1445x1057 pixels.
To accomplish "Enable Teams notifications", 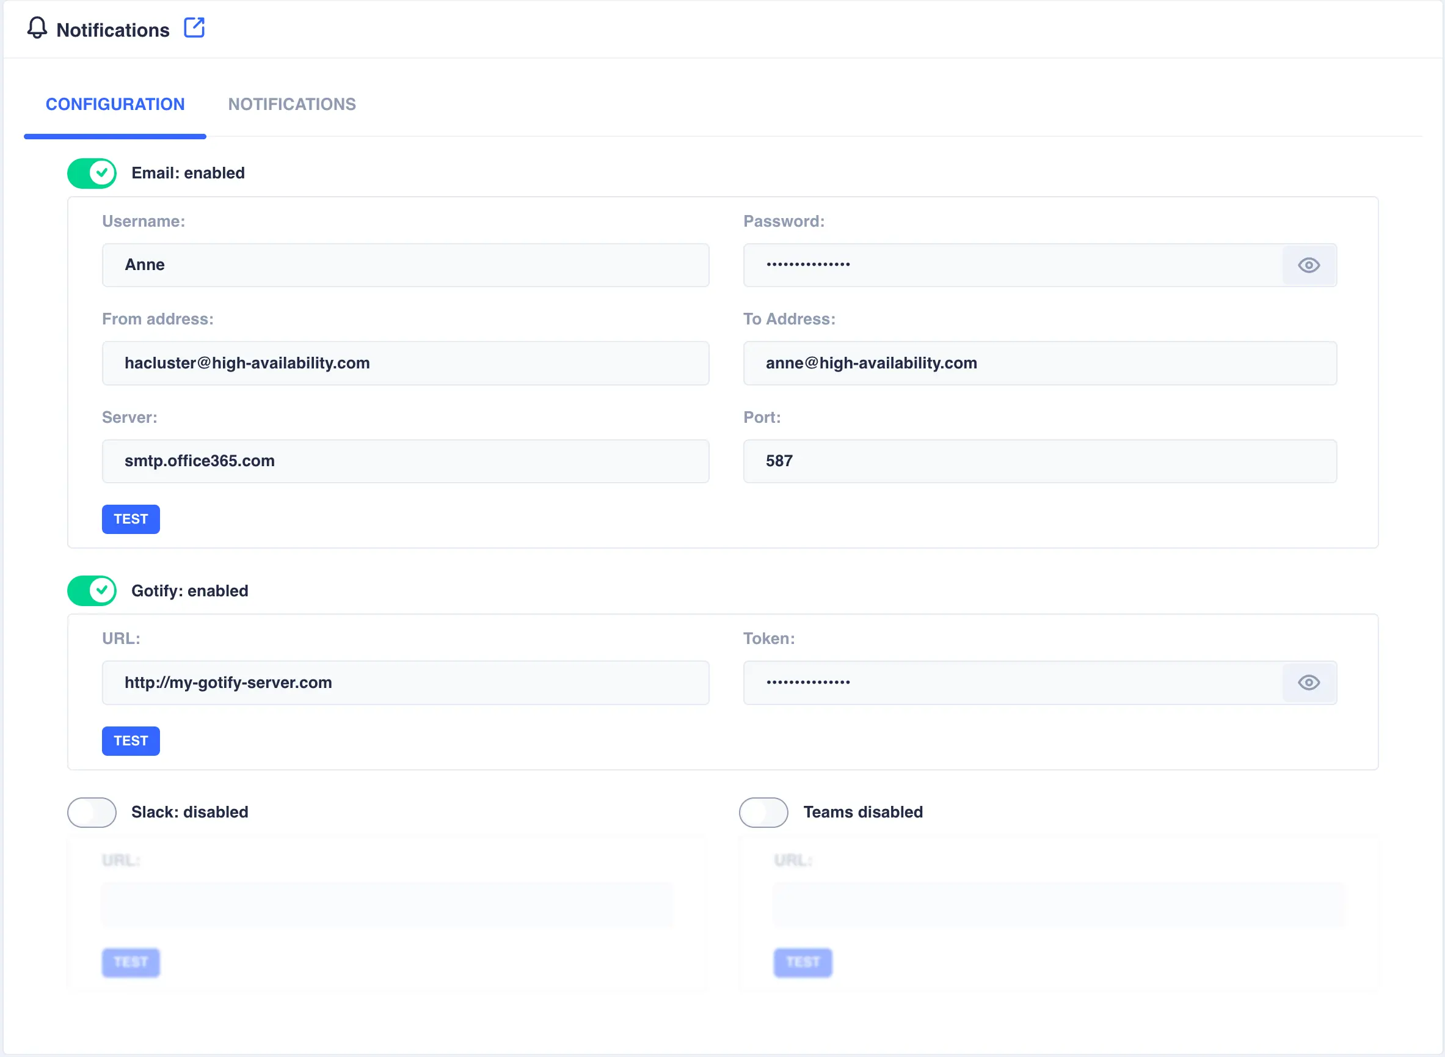I will (x=763, y=812).
